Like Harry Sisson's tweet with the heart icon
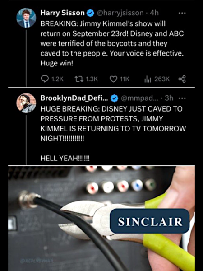Viewport: 203px width, 271px height. pos(113,79)
